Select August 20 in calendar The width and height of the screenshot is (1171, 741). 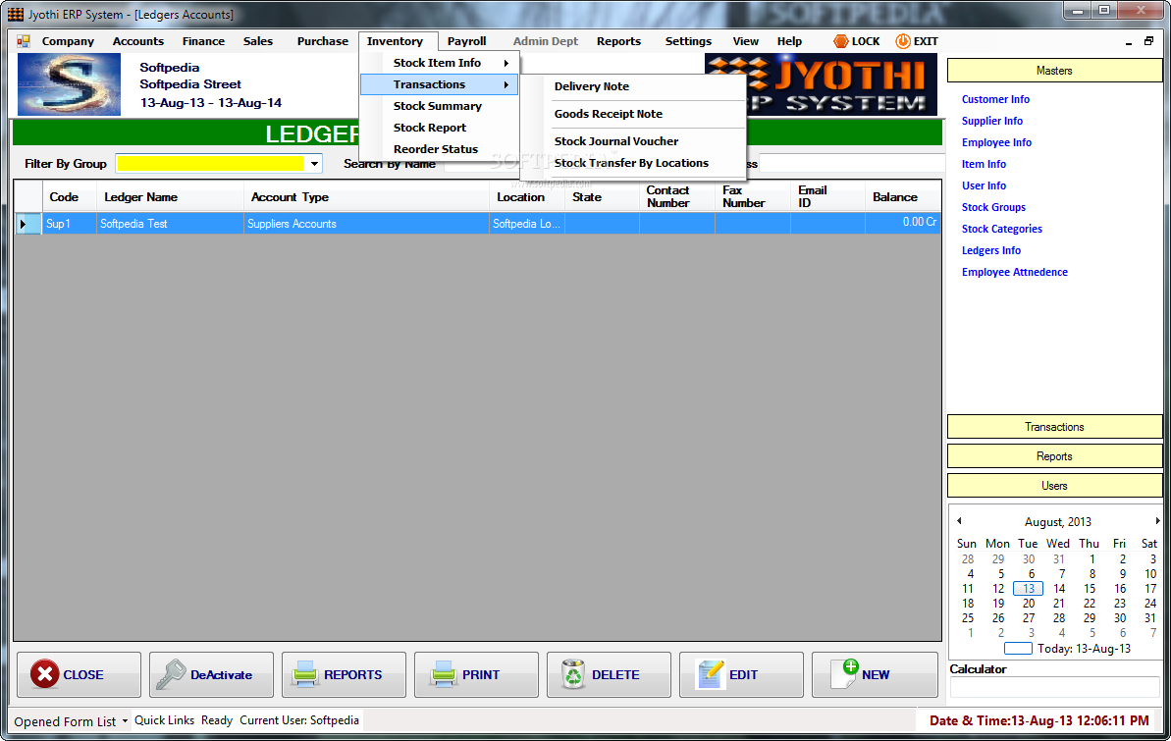pyautogui.click(x=1029, y=604)
